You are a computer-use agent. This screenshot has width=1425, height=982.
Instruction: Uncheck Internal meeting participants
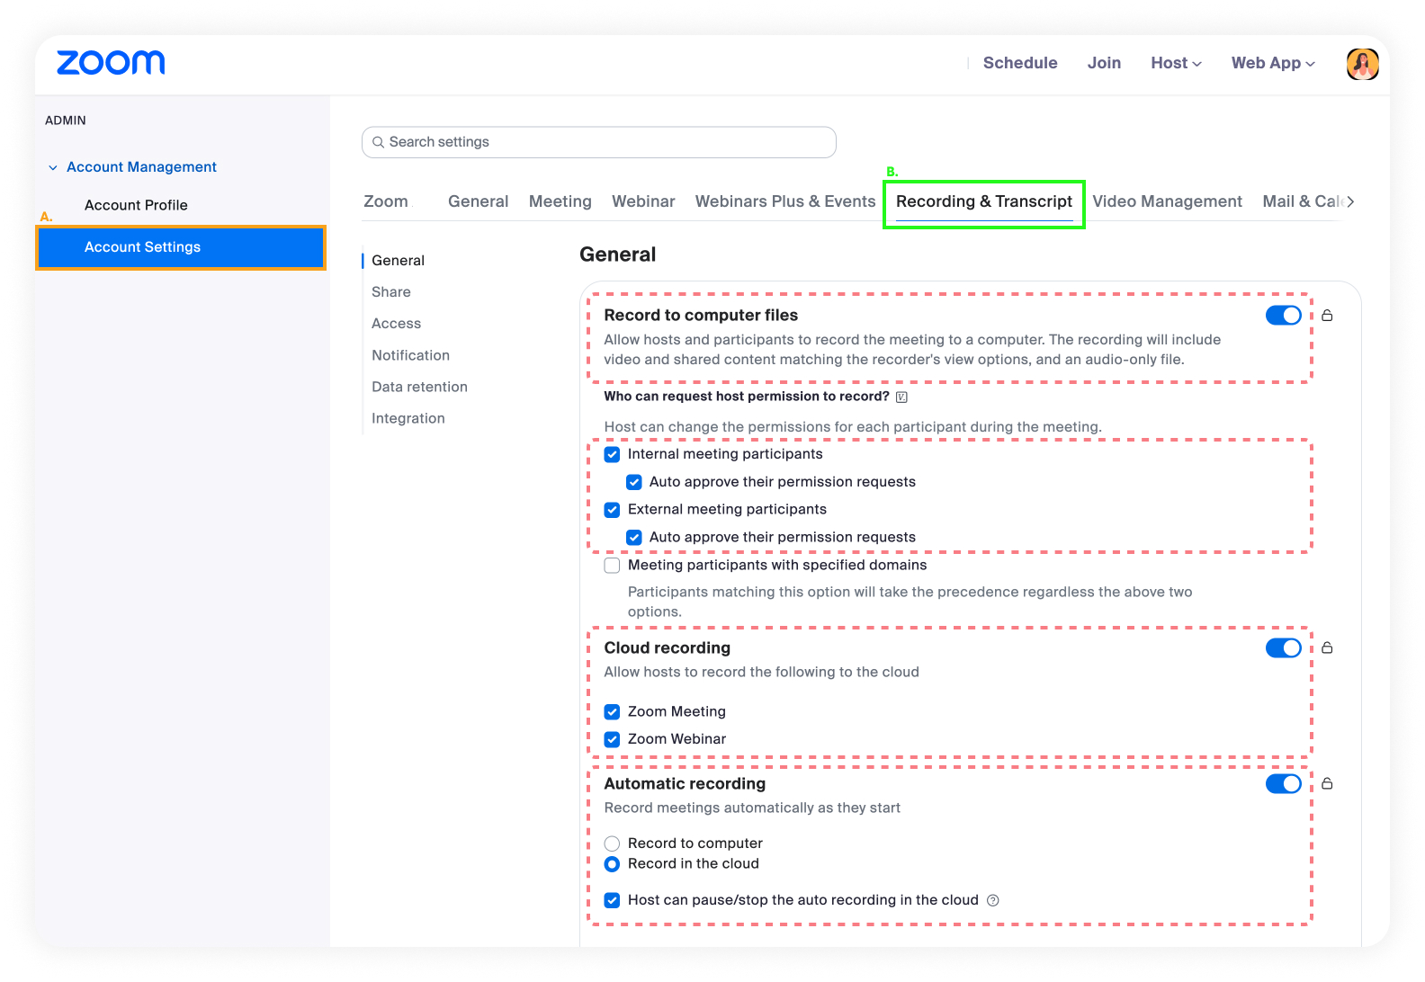(612, 455)
